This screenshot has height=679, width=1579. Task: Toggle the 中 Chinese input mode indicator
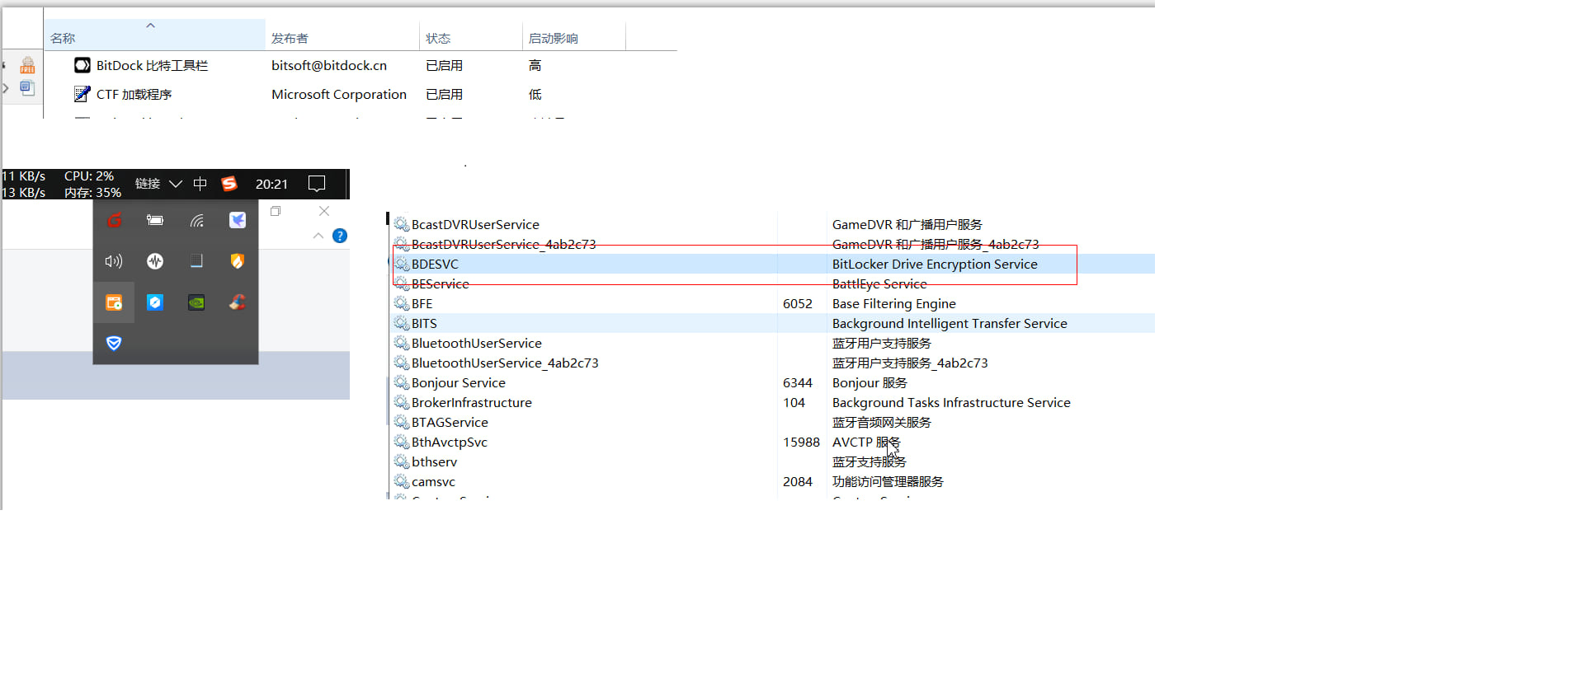(x=200, y=184)
